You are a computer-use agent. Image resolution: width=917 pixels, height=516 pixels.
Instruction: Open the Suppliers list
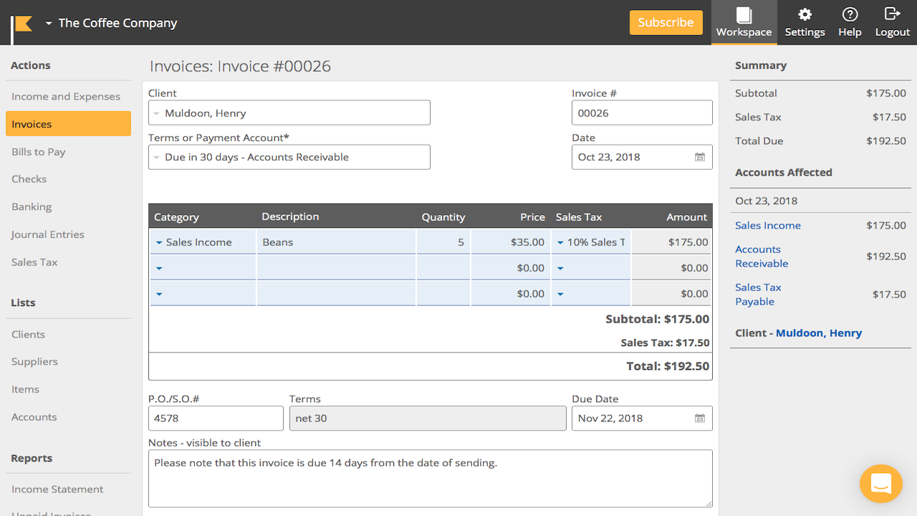34,362
